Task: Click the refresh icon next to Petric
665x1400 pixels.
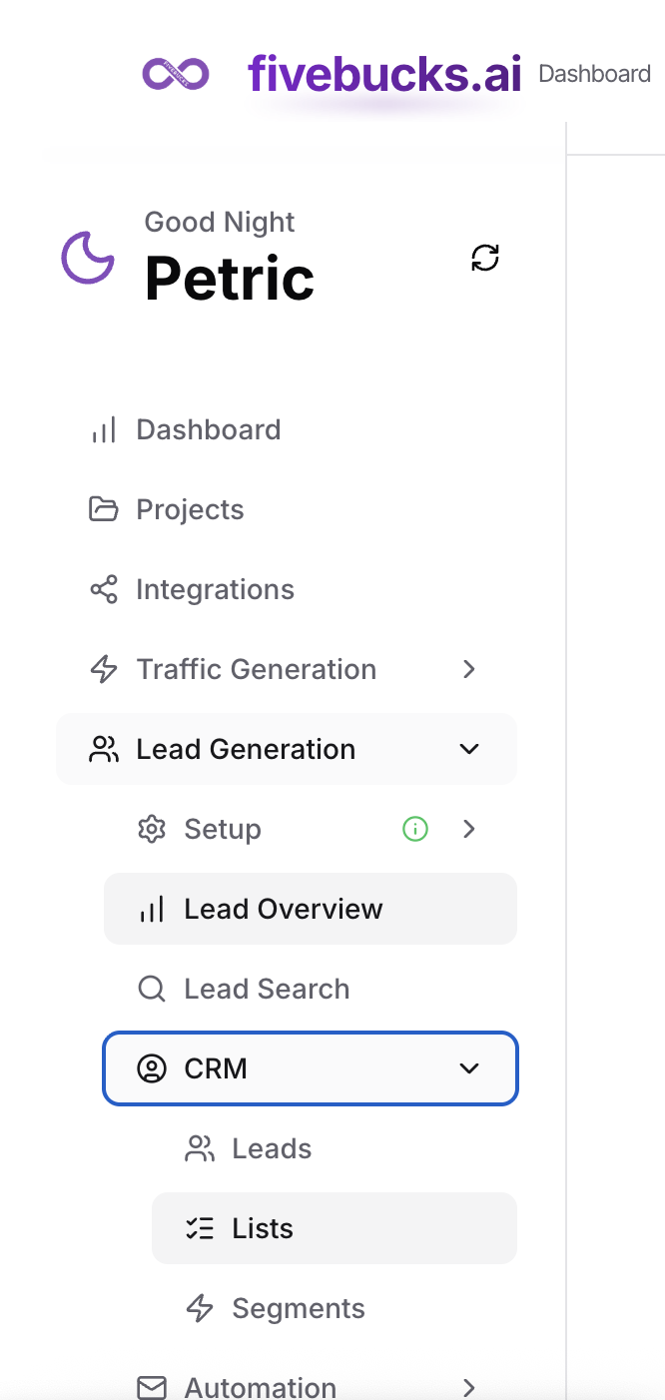Action: tap(485, 258)
